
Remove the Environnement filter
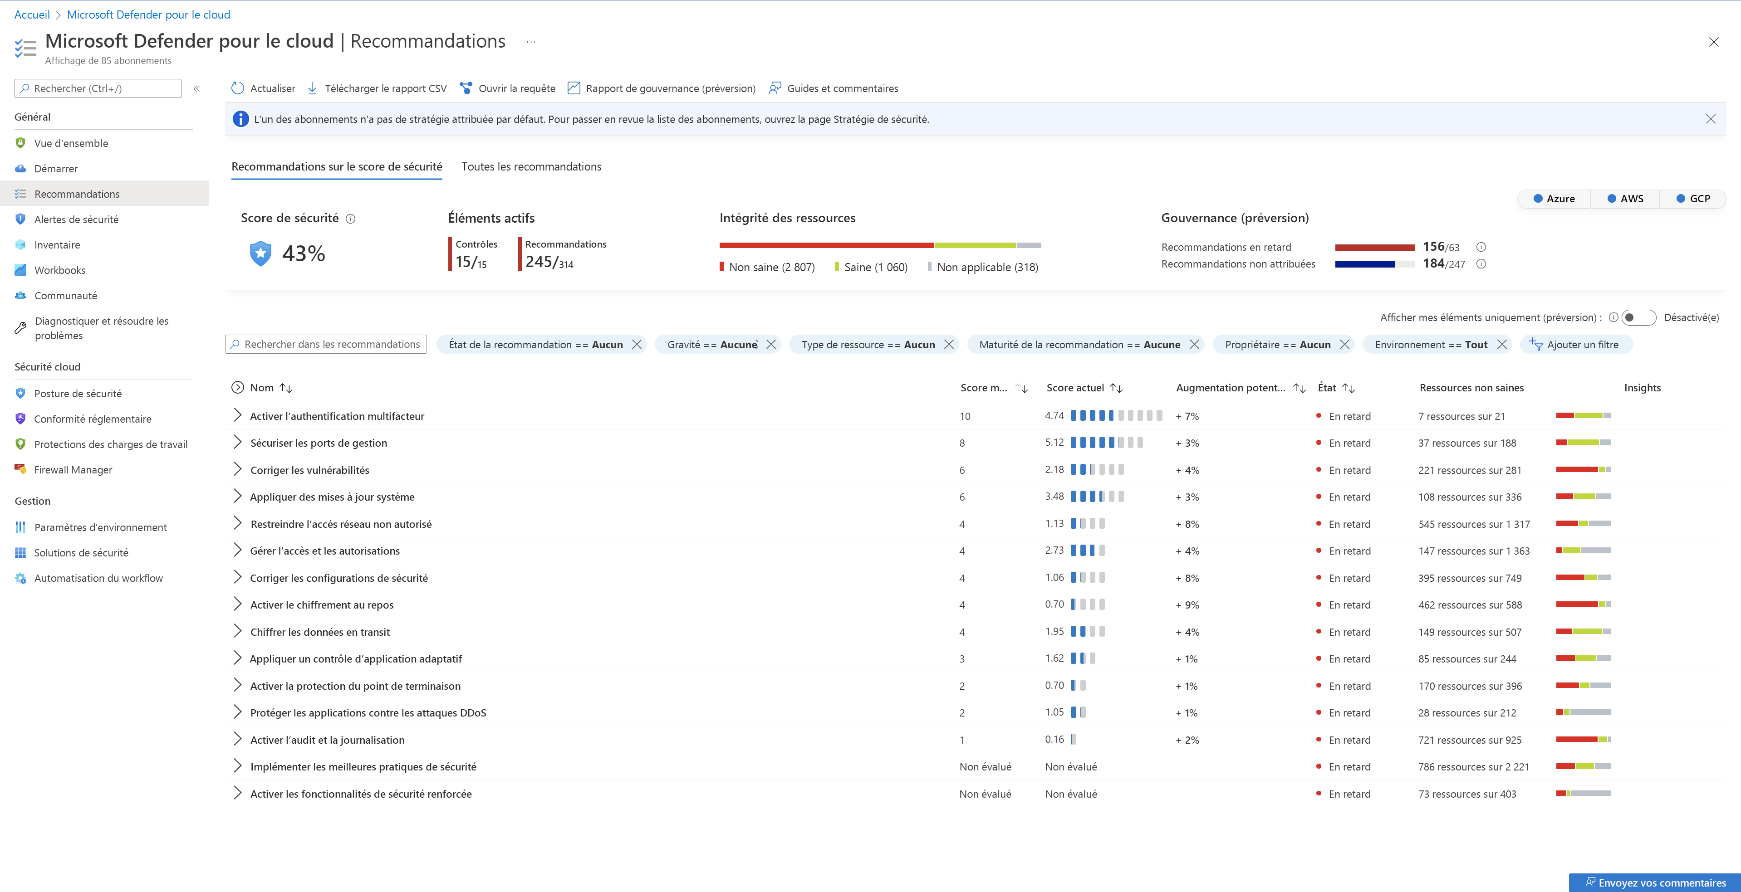(1502, 344)
